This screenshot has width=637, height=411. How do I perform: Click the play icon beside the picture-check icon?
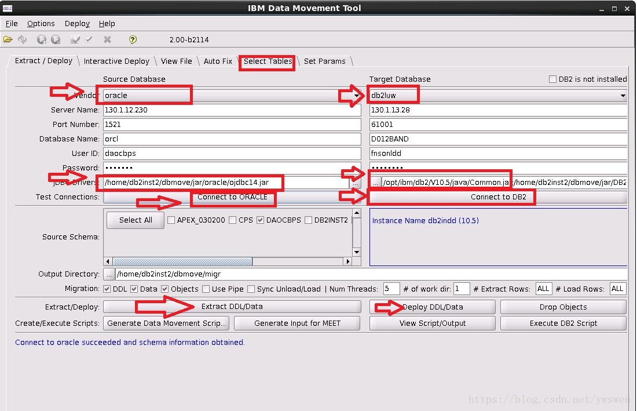(56, 39)
